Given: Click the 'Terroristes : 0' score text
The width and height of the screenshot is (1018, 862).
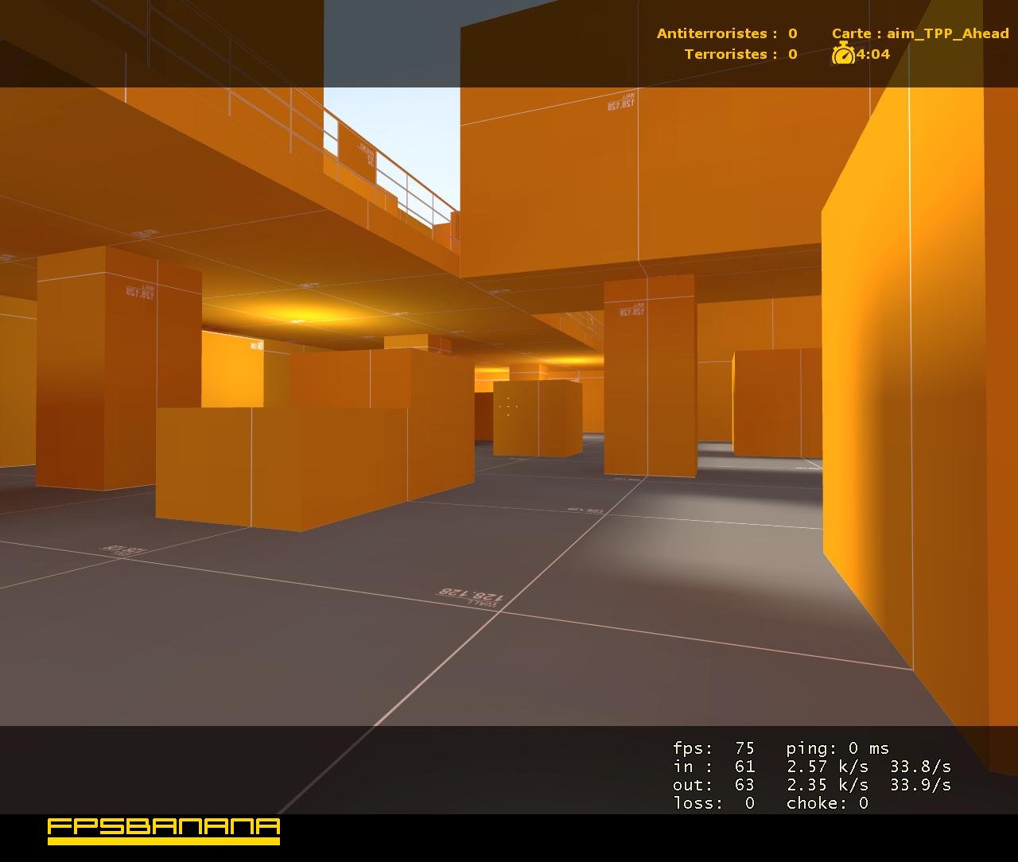Looking at the screenshot, I should tap(741, 54).
